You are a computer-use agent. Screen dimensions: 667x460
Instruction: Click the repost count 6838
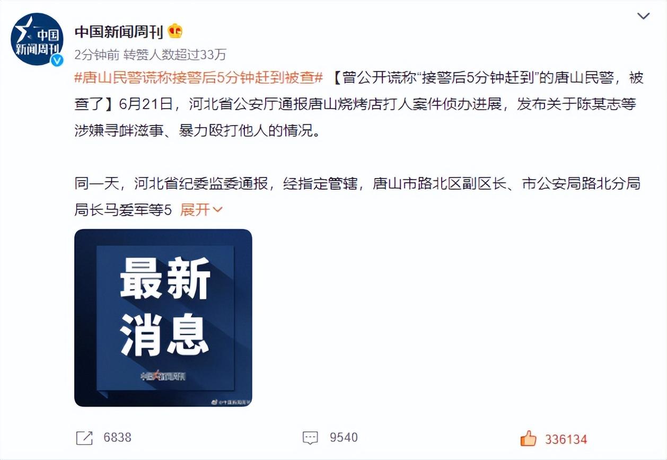117,438
